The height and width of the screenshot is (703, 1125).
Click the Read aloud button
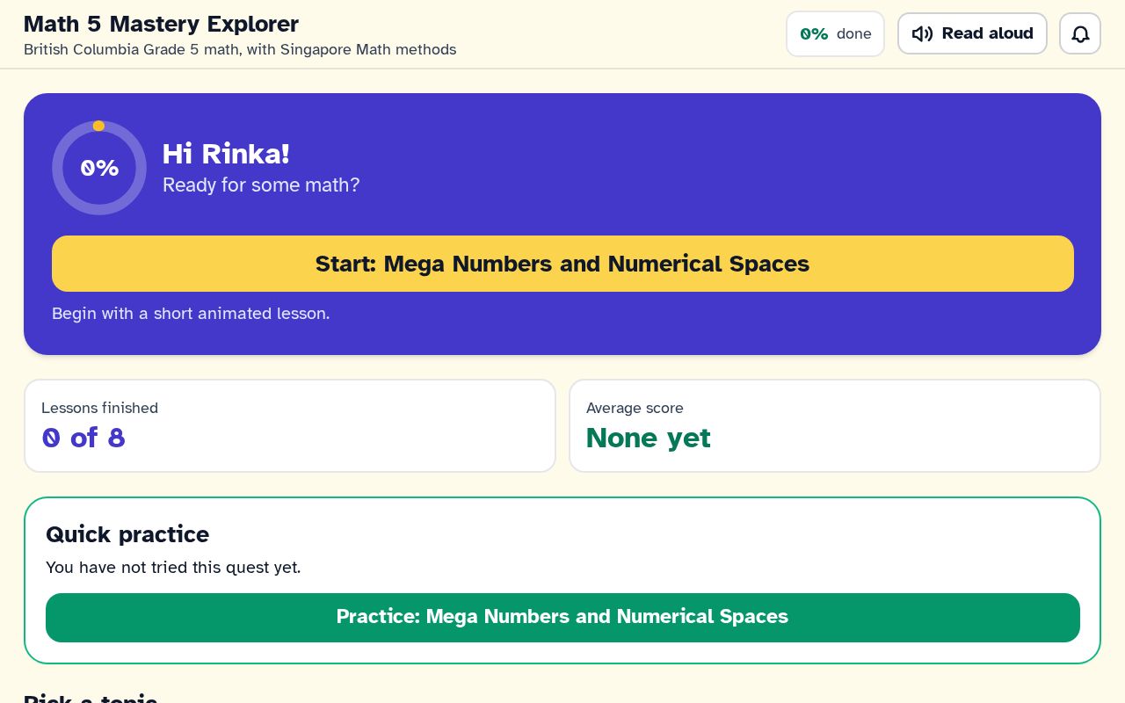click(x=972, y=33)
